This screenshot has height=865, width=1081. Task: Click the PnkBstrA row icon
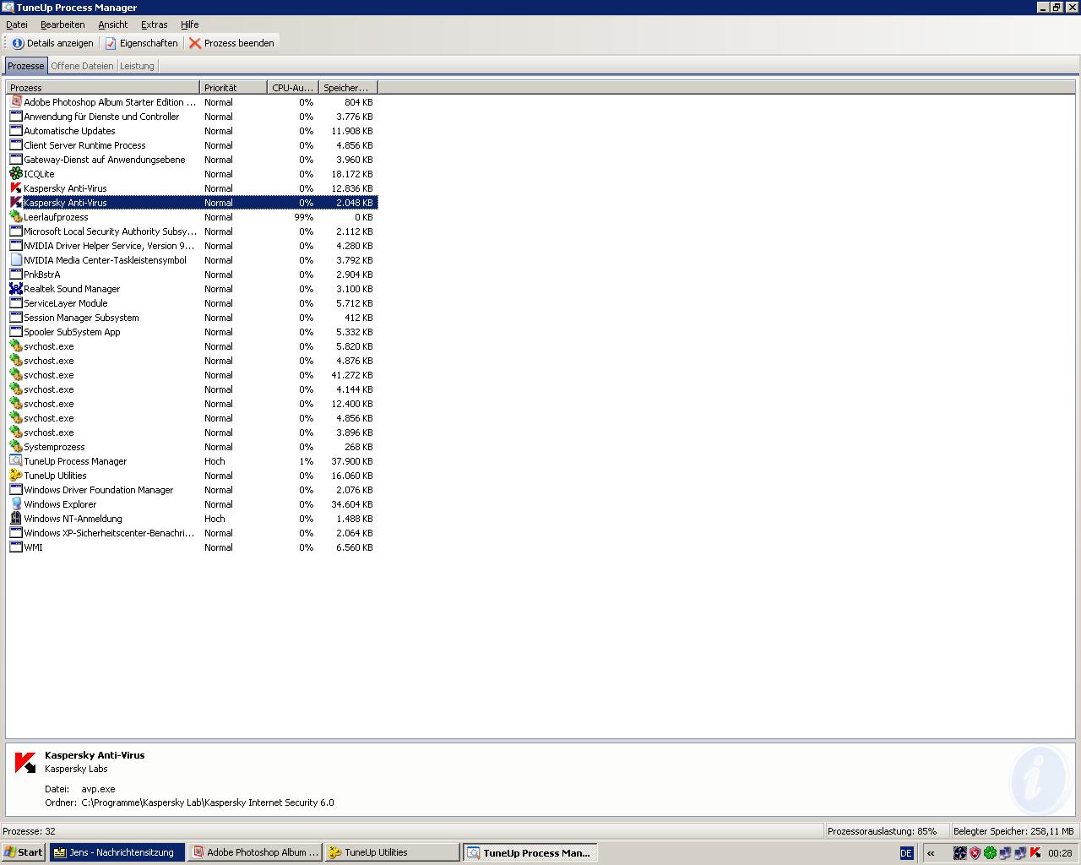[16, 275]
